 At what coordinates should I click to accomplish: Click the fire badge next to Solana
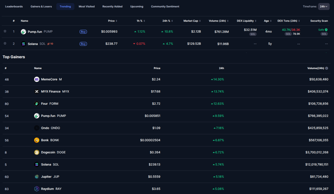click(48, 44)
